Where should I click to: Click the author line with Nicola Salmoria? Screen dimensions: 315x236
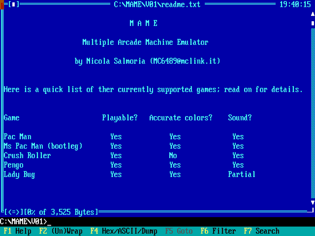[x=148, y=61]
